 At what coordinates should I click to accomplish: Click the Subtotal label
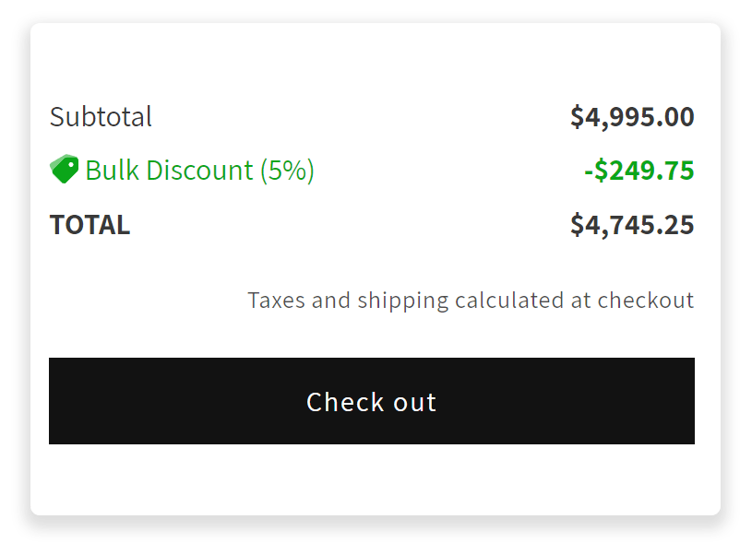coord(101,117)
